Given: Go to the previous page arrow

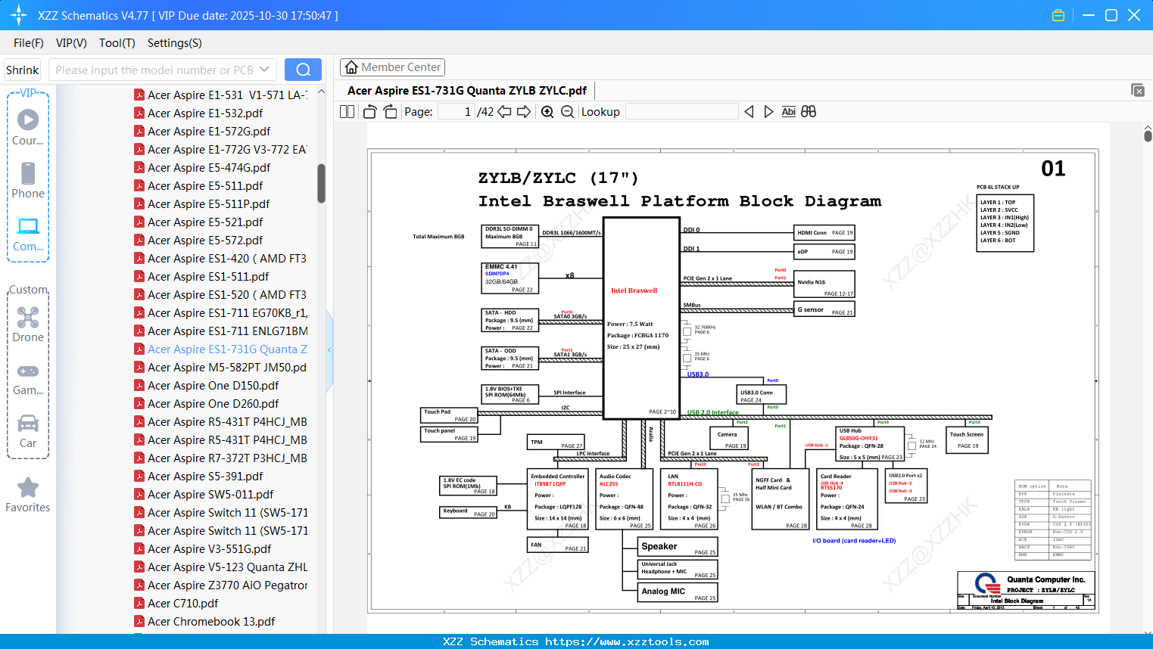Looking at the screenshot, I should [x=504, y=112].
